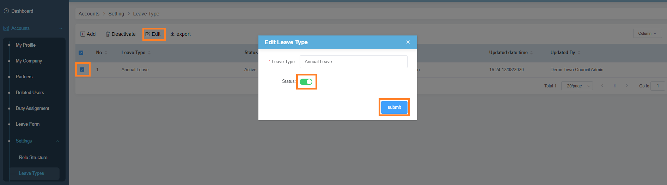Open Dashboard via clock icon

tap(6, 11)
